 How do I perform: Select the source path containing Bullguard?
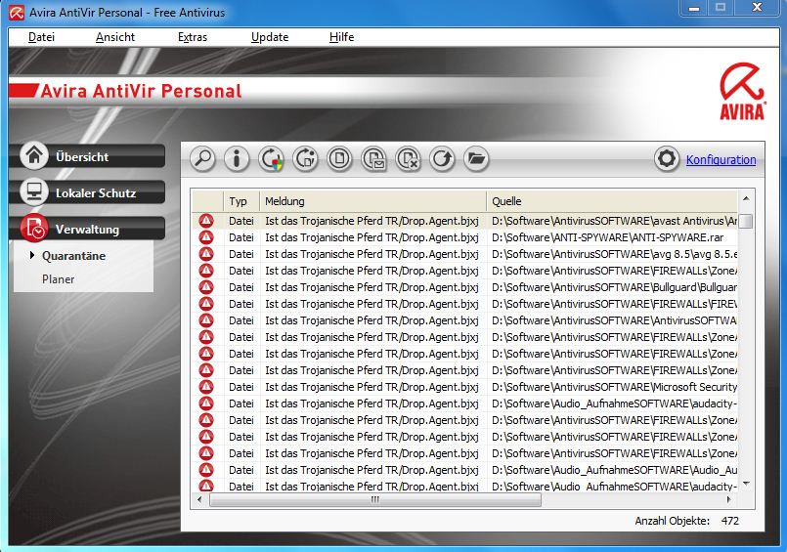[614, 287]
